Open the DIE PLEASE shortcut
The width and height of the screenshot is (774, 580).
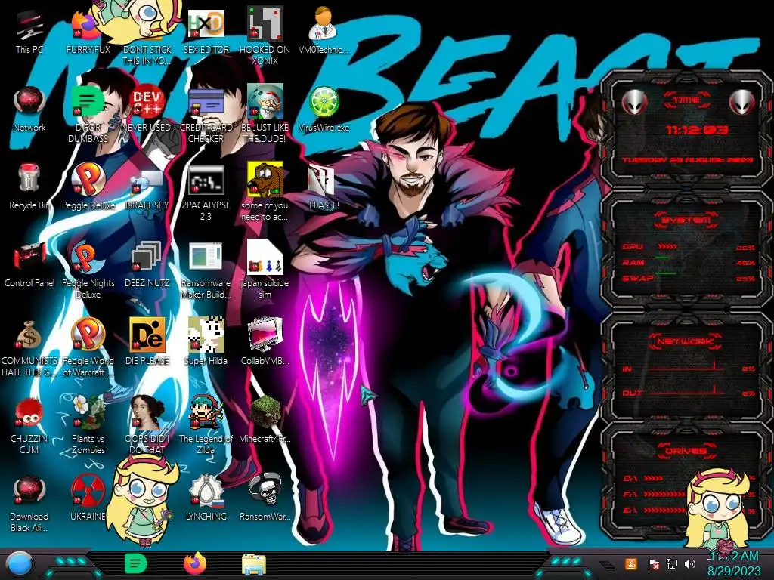[147, 335]
